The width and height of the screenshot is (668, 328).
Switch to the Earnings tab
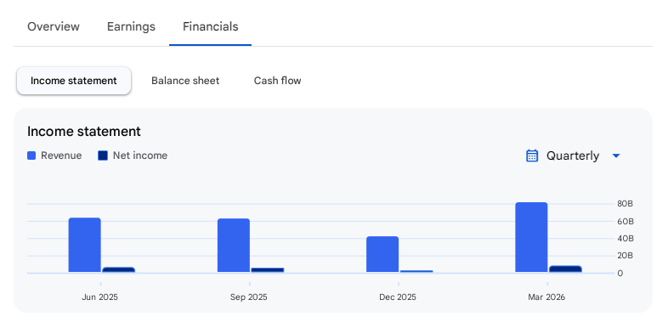(131, 27)
